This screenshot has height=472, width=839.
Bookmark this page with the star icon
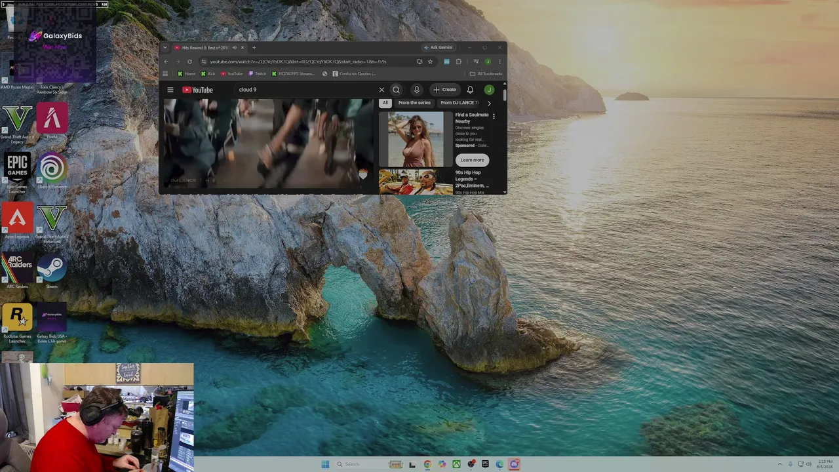tap(430, 62)
